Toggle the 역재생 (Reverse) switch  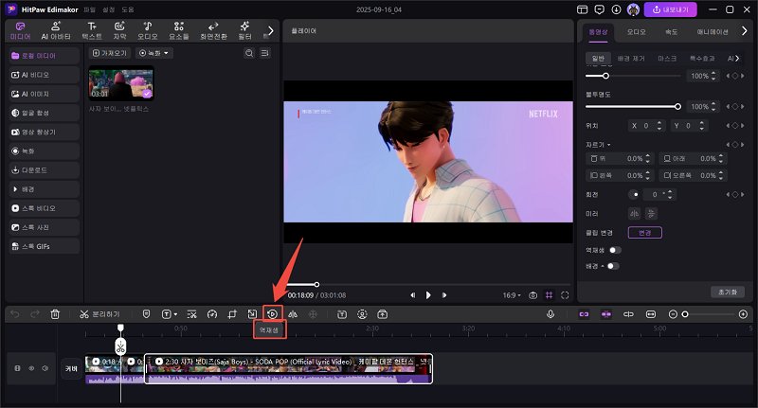tap(615, 250)
